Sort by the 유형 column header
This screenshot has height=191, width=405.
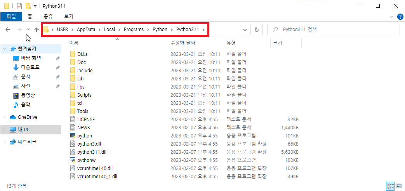click(231, 43)
